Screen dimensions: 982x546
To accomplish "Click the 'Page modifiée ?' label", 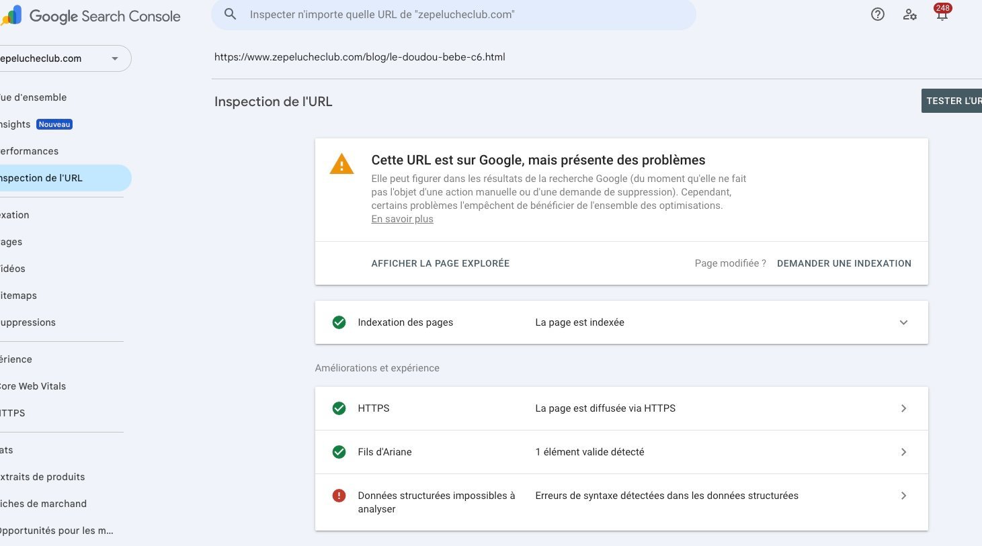I will click(730, 263).
